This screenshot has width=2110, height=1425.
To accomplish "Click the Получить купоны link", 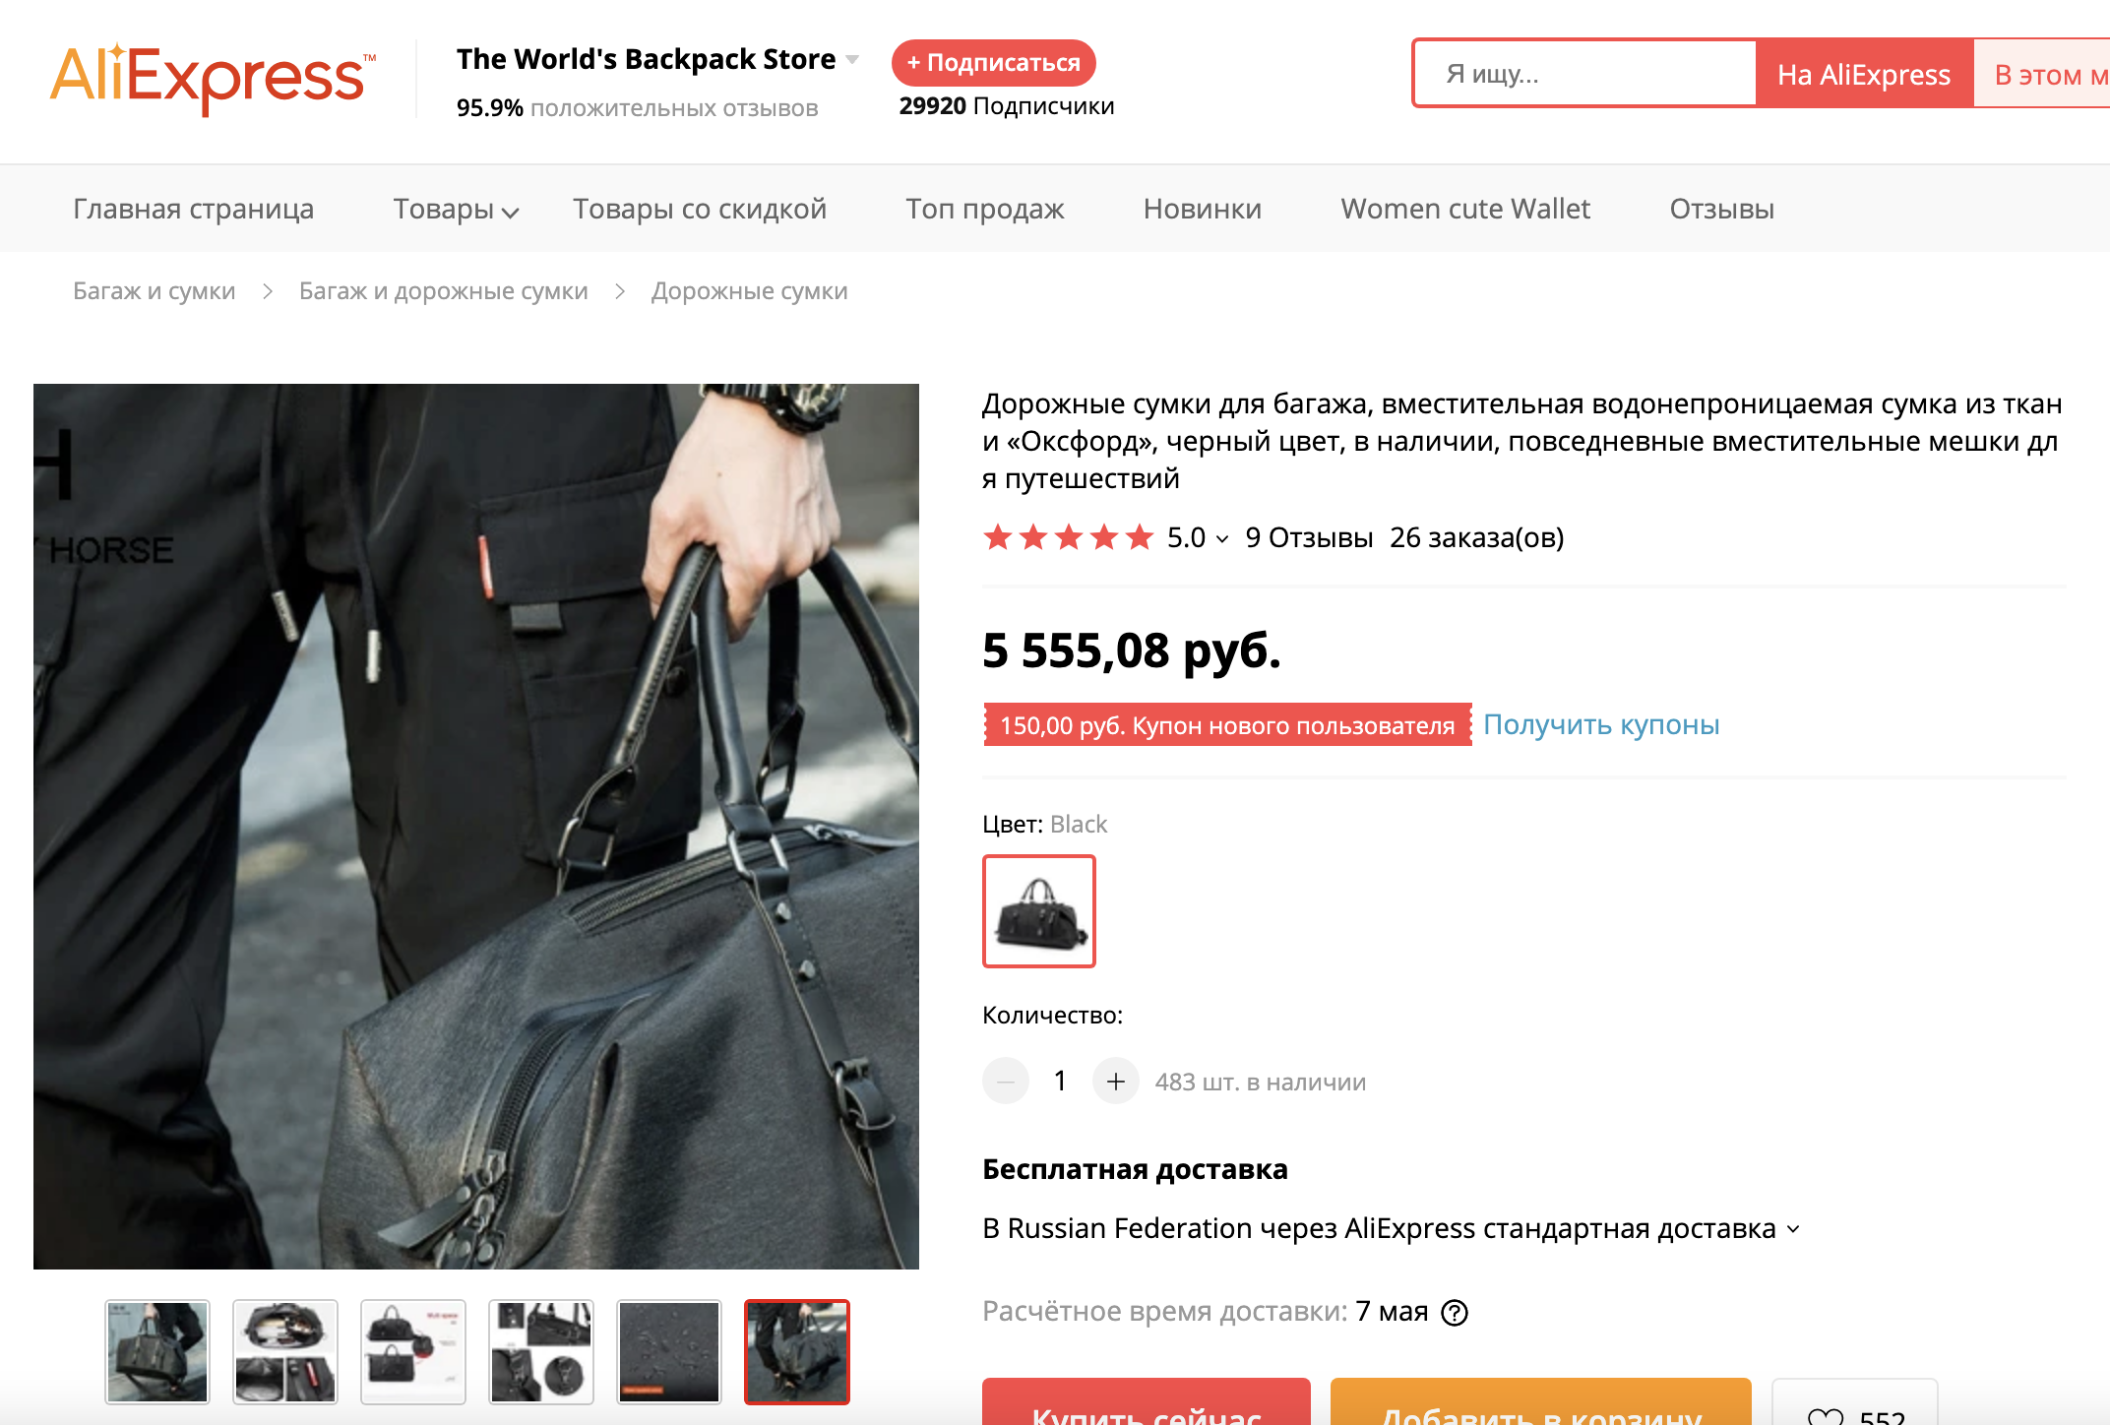I will click(x=1600, y=725).
